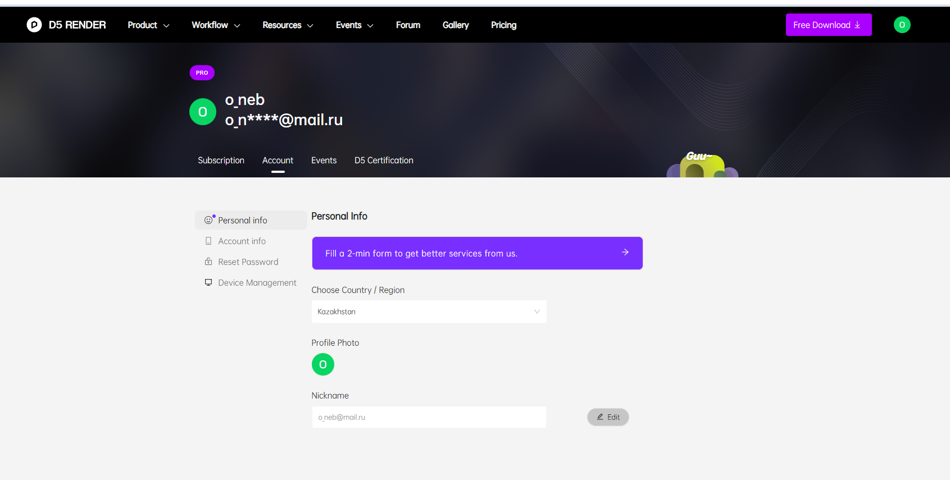Open the 2-min form banner

477,253
